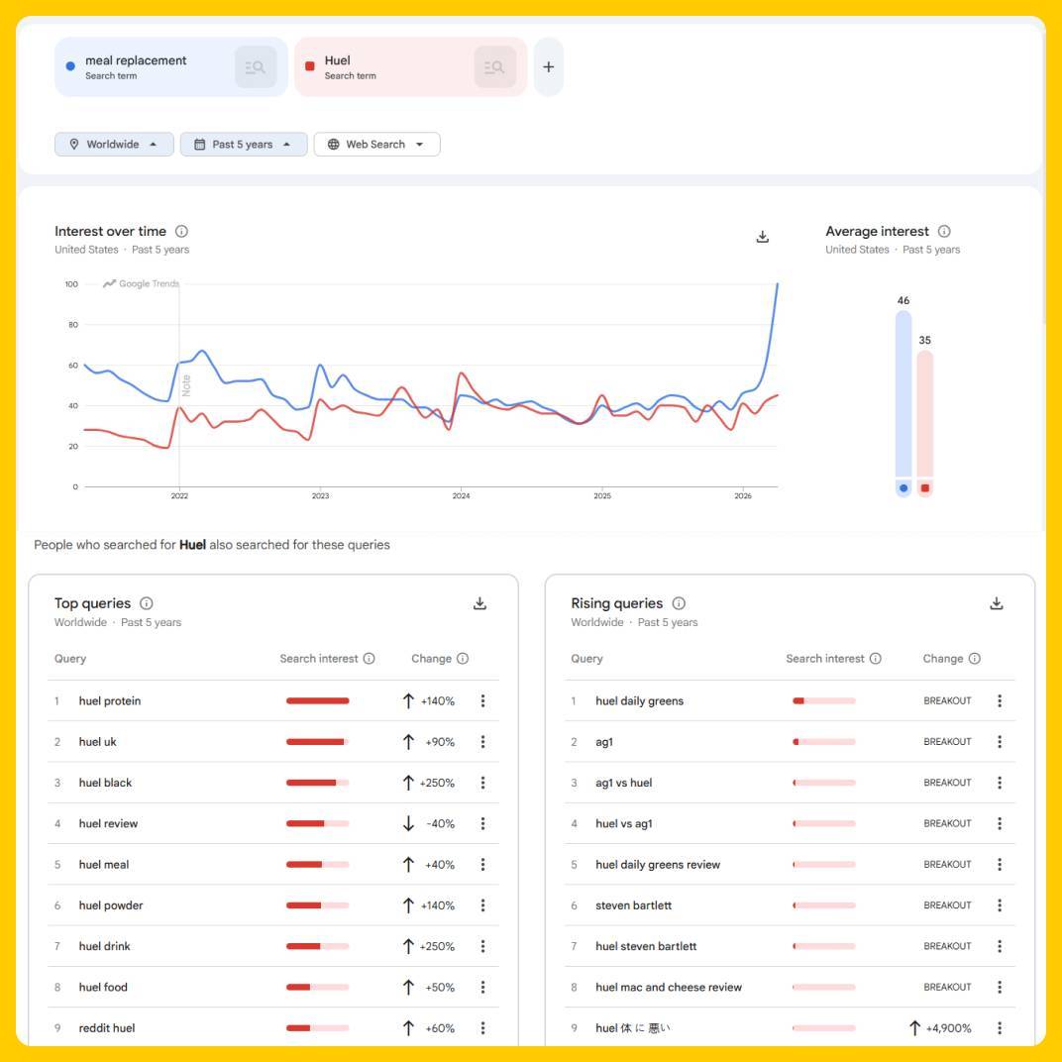The image size is (1062, 1062).
Task: Open more options for ag1 row
Action: (x=1000, y=742)
